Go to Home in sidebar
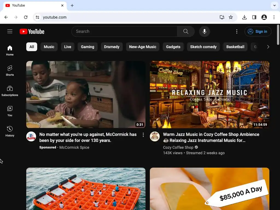Viewport: 280px width, 210px height. click(x=10, y=51)
